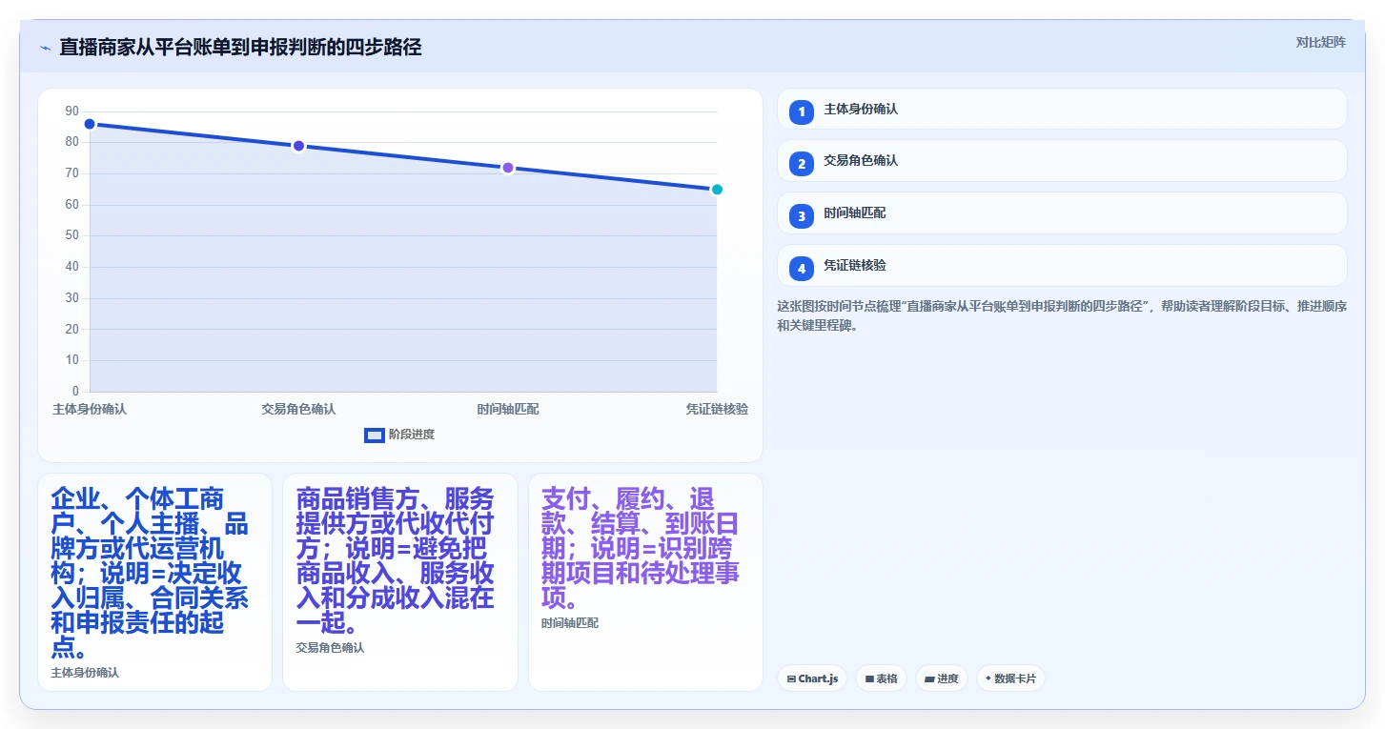Viewport: 1385px width, 729px height.
Task: Click the chart point at 主体身份确认
Action: [x=90, y=124]
